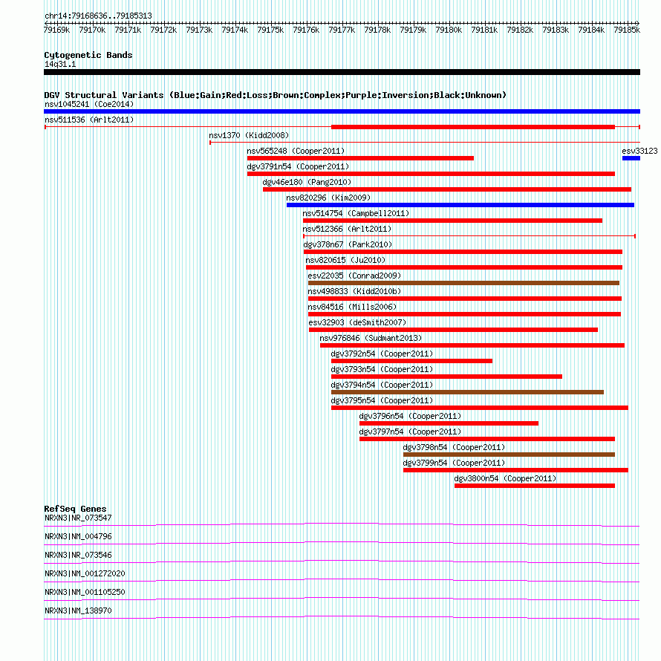Click NRXN3|NM_001272020 gene label
Viewport: 661px width, 661px height.
[x=85, y=574]
